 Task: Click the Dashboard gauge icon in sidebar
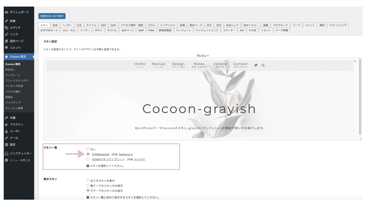point(7,12)
